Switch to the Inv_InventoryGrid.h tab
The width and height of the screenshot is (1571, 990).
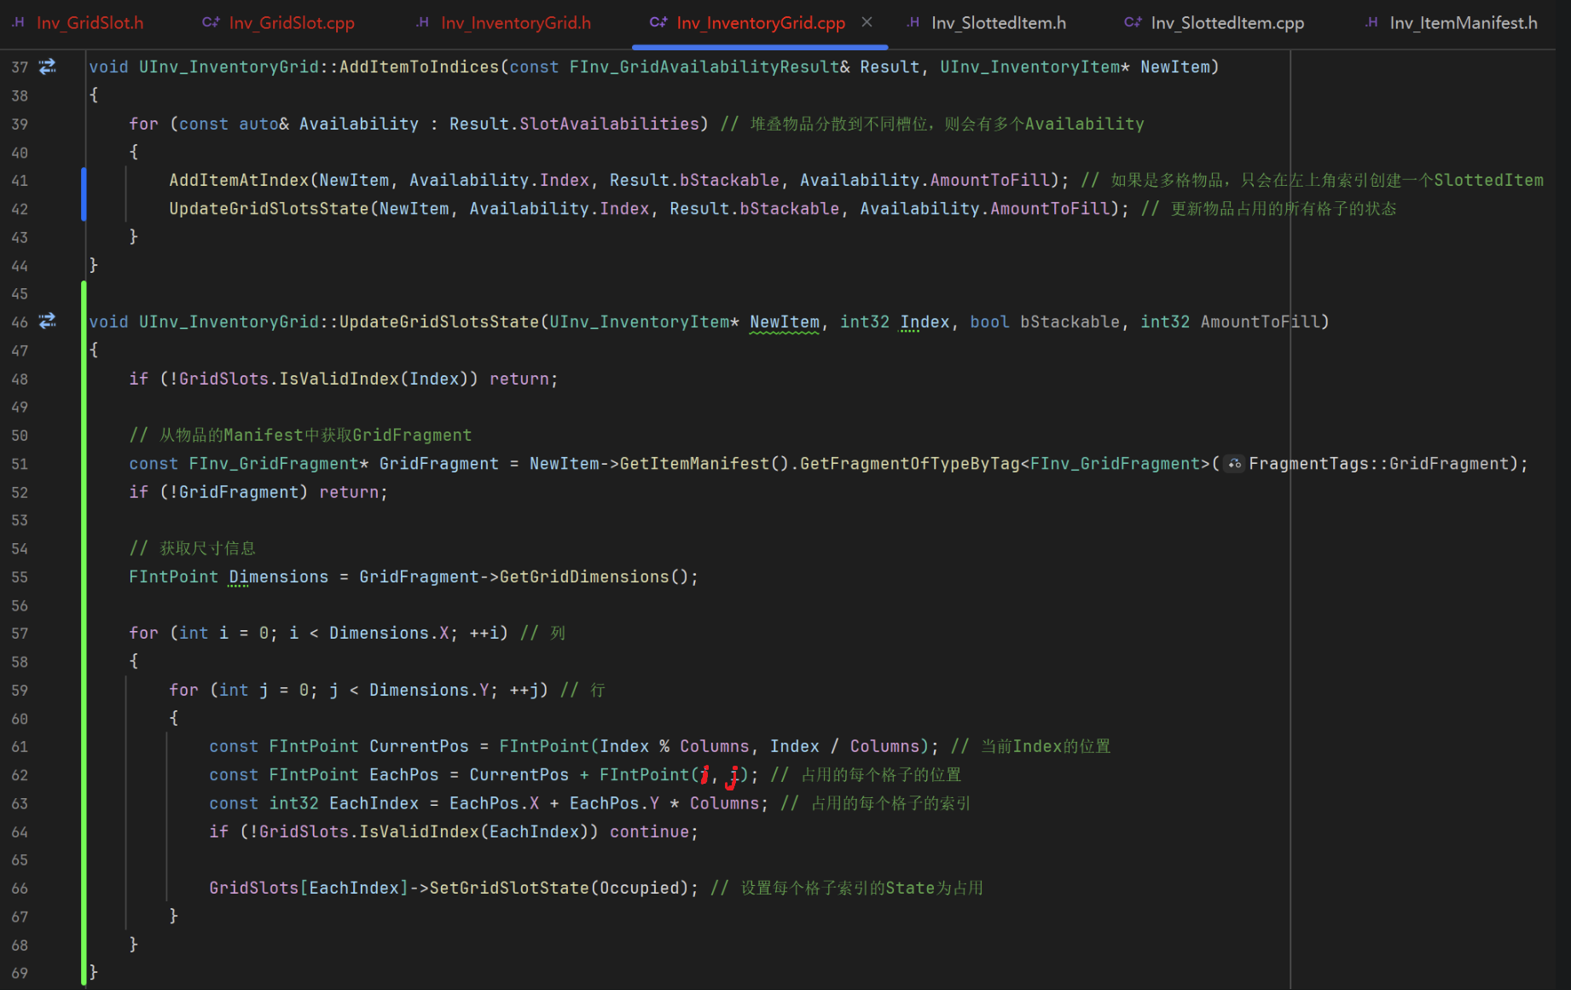(x=504, y=23)
